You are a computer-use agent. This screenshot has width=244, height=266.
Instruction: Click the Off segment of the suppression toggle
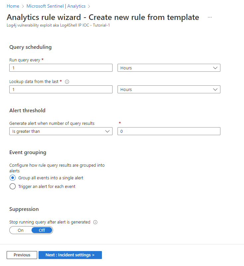[42, 230]
